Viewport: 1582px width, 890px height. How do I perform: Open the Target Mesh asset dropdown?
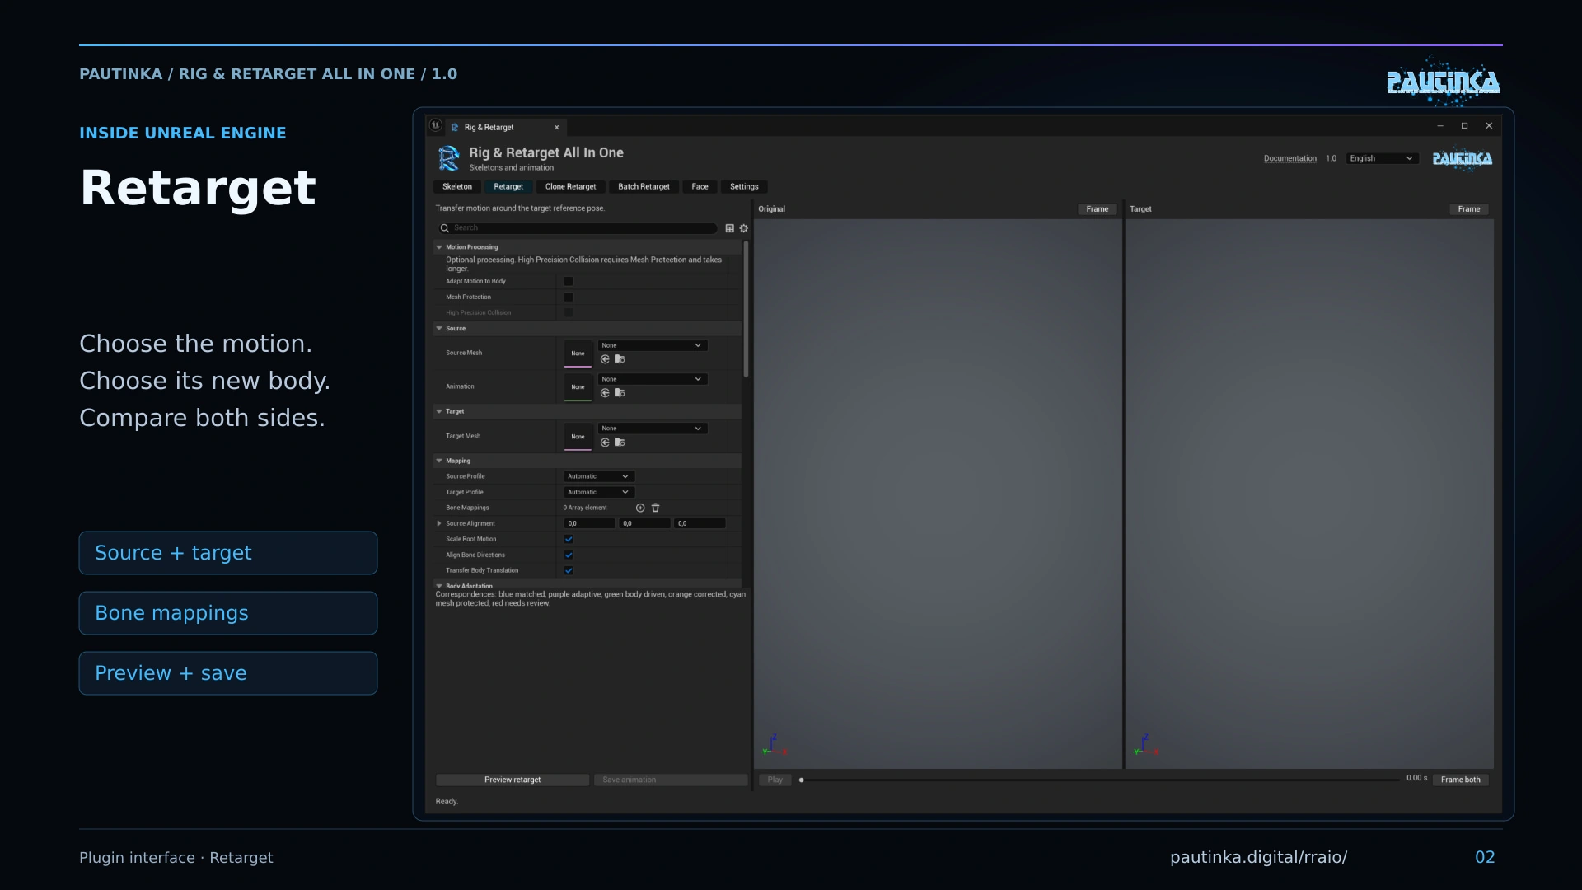(x=652, y=429)
